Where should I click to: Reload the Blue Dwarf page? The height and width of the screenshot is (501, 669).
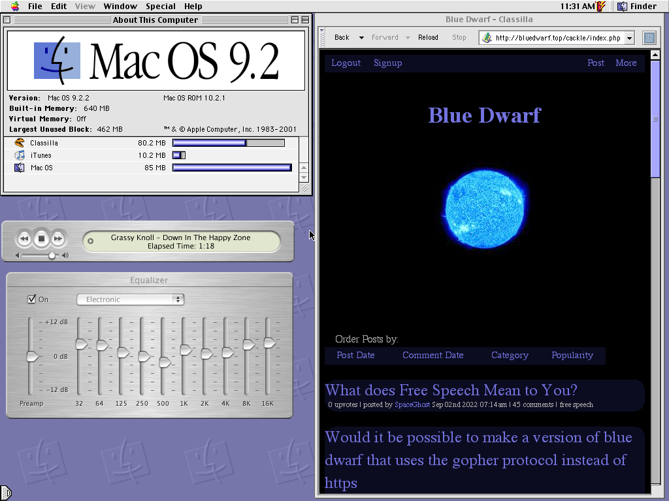(428, 37)
